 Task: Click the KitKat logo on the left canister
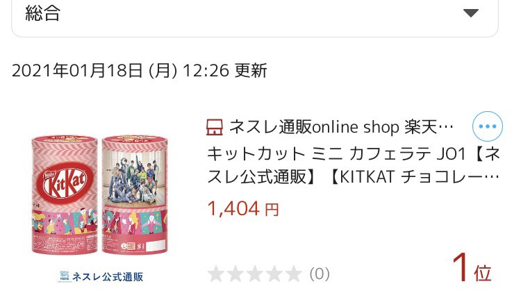[65, 183]
